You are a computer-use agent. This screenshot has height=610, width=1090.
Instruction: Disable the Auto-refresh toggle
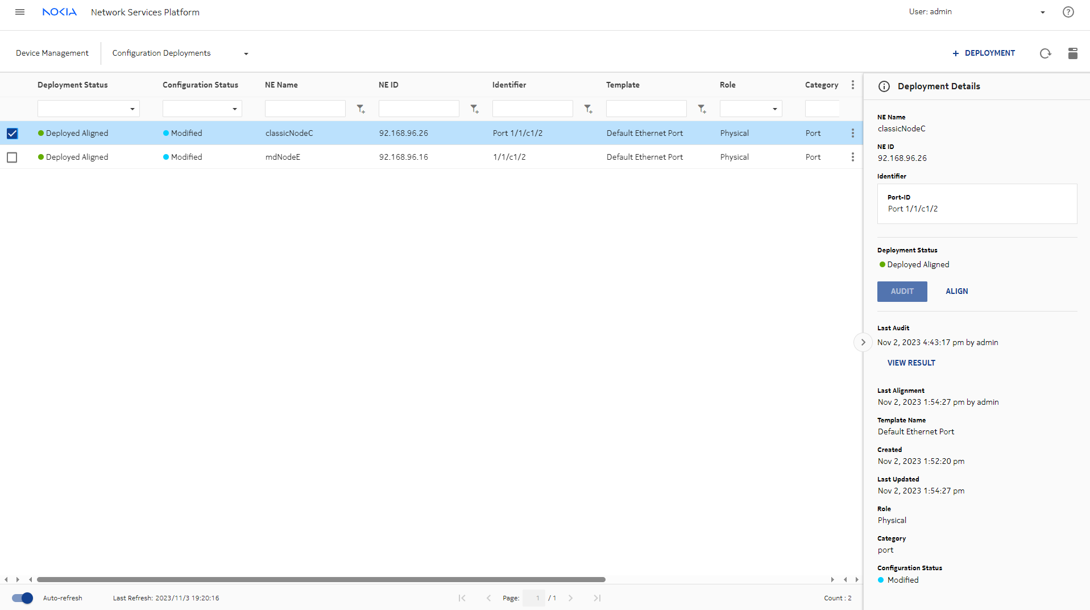coord(23,598)
